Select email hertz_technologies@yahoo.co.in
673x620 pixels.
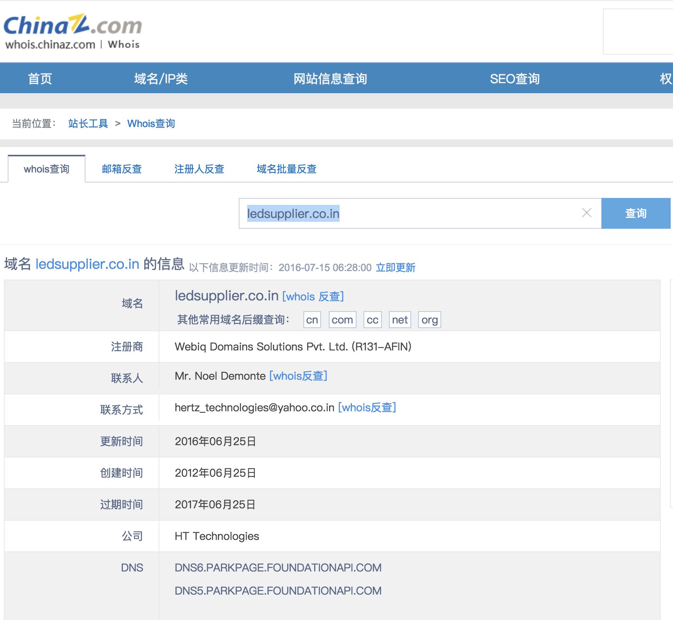tap(254, 407)
